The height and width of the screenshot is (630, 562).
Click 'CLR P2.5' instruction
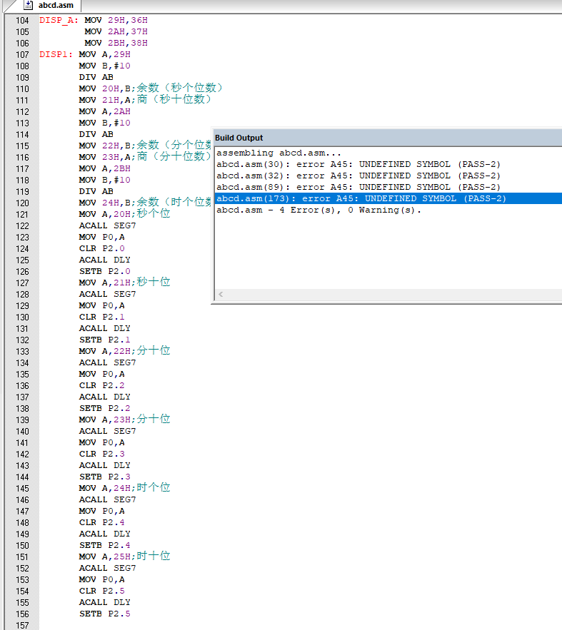(x=101, y=591)
